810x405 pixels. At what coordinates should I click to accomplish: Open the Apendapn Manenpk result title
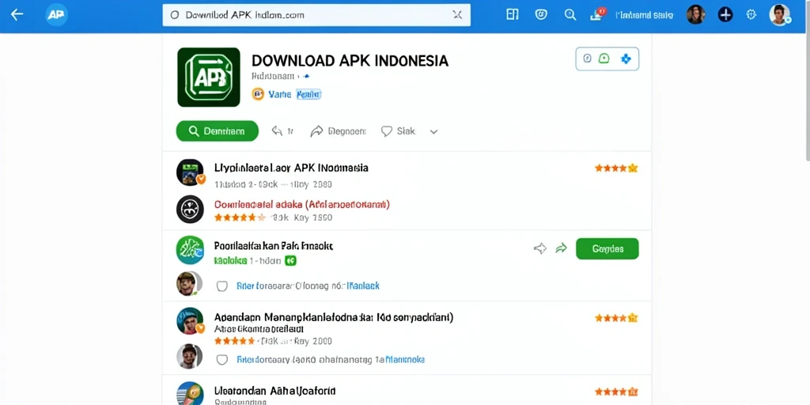(x=334, y=317)
